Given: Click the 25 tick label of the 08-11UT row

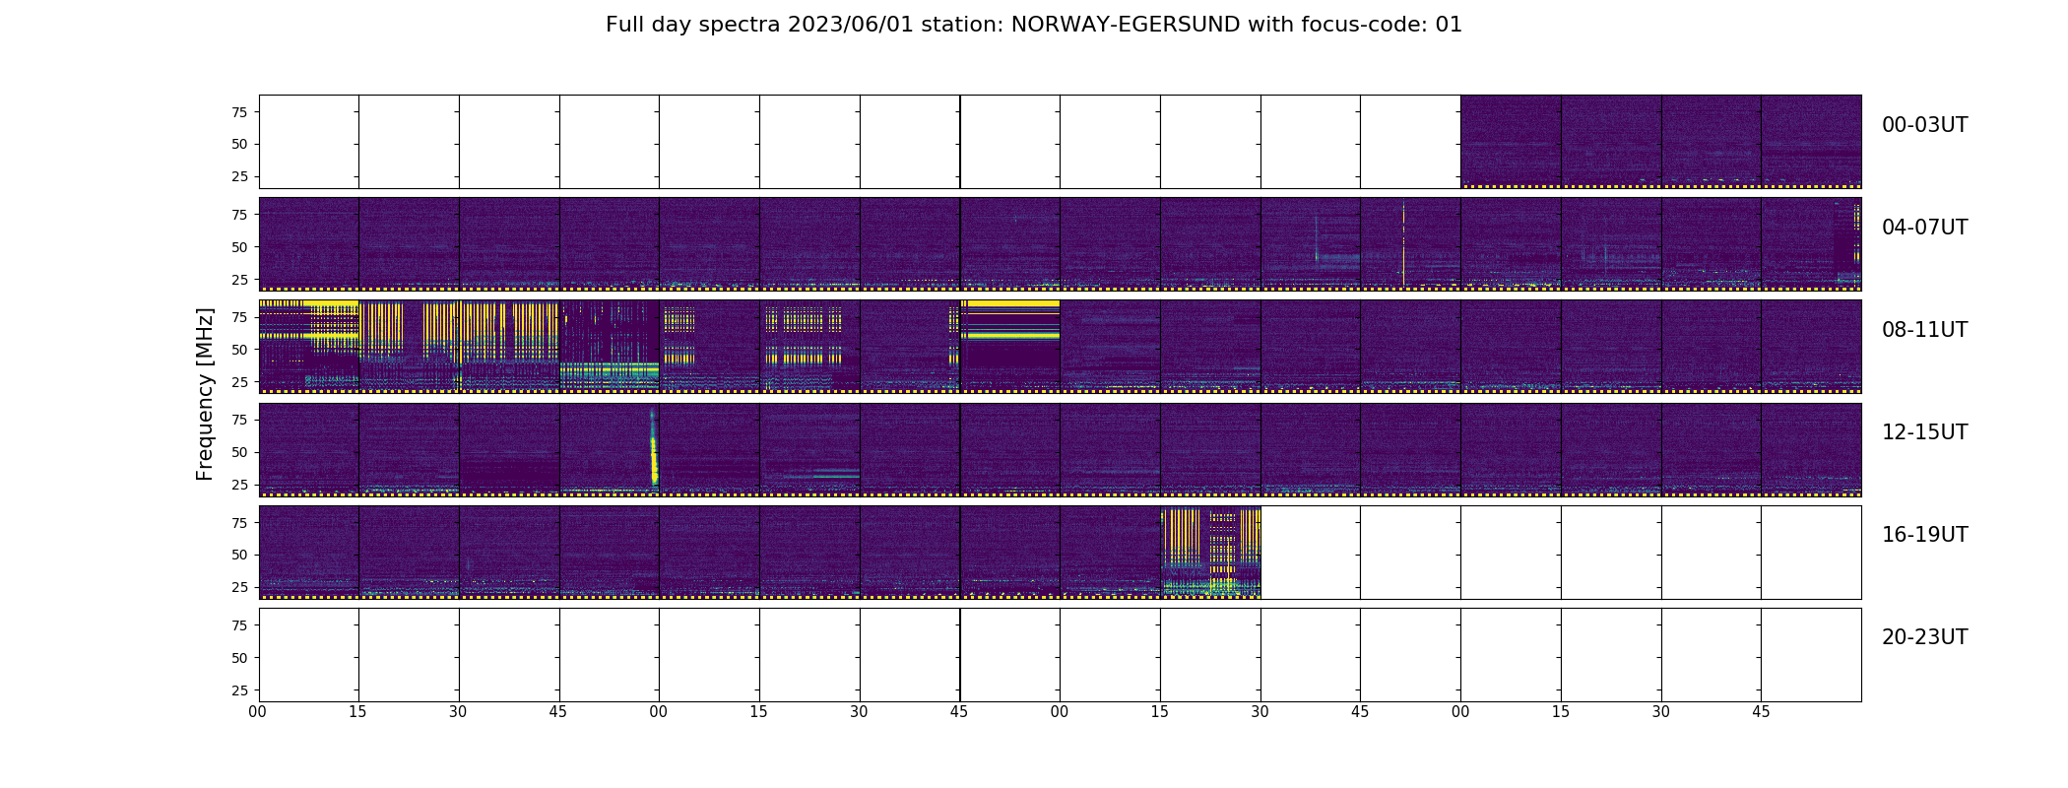Looking at the screenshot, I should pos(239,382).
